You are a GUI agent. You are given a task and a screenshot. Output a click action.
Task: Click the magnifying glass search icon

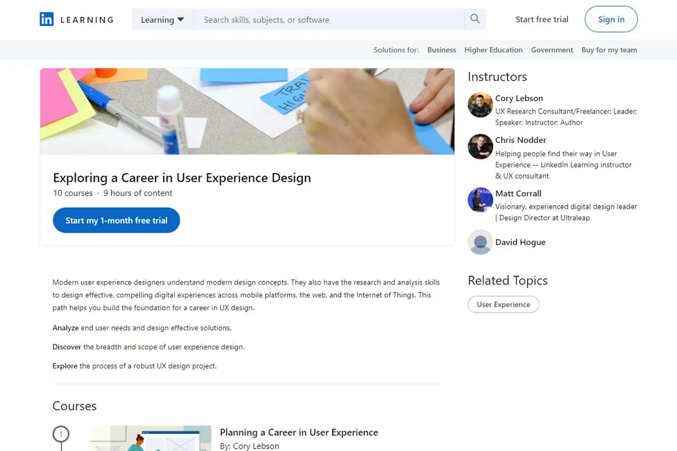[x=475, y=19]
